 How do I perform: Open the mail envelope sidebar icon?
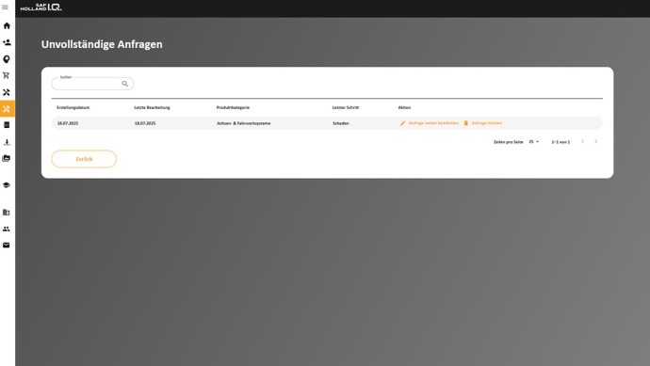click(7, 246)
